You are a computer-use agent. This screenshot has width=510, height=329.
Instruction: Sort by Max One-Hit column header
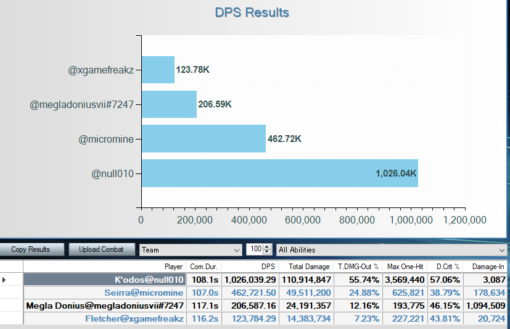pyautogui.click(x=405, y=267)
